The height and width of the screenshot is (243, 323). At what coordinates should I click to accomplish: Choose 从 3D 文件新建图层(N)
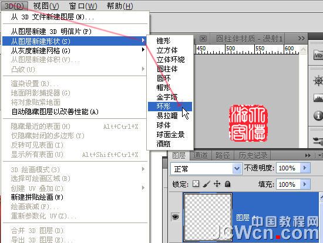click(75, 17)
